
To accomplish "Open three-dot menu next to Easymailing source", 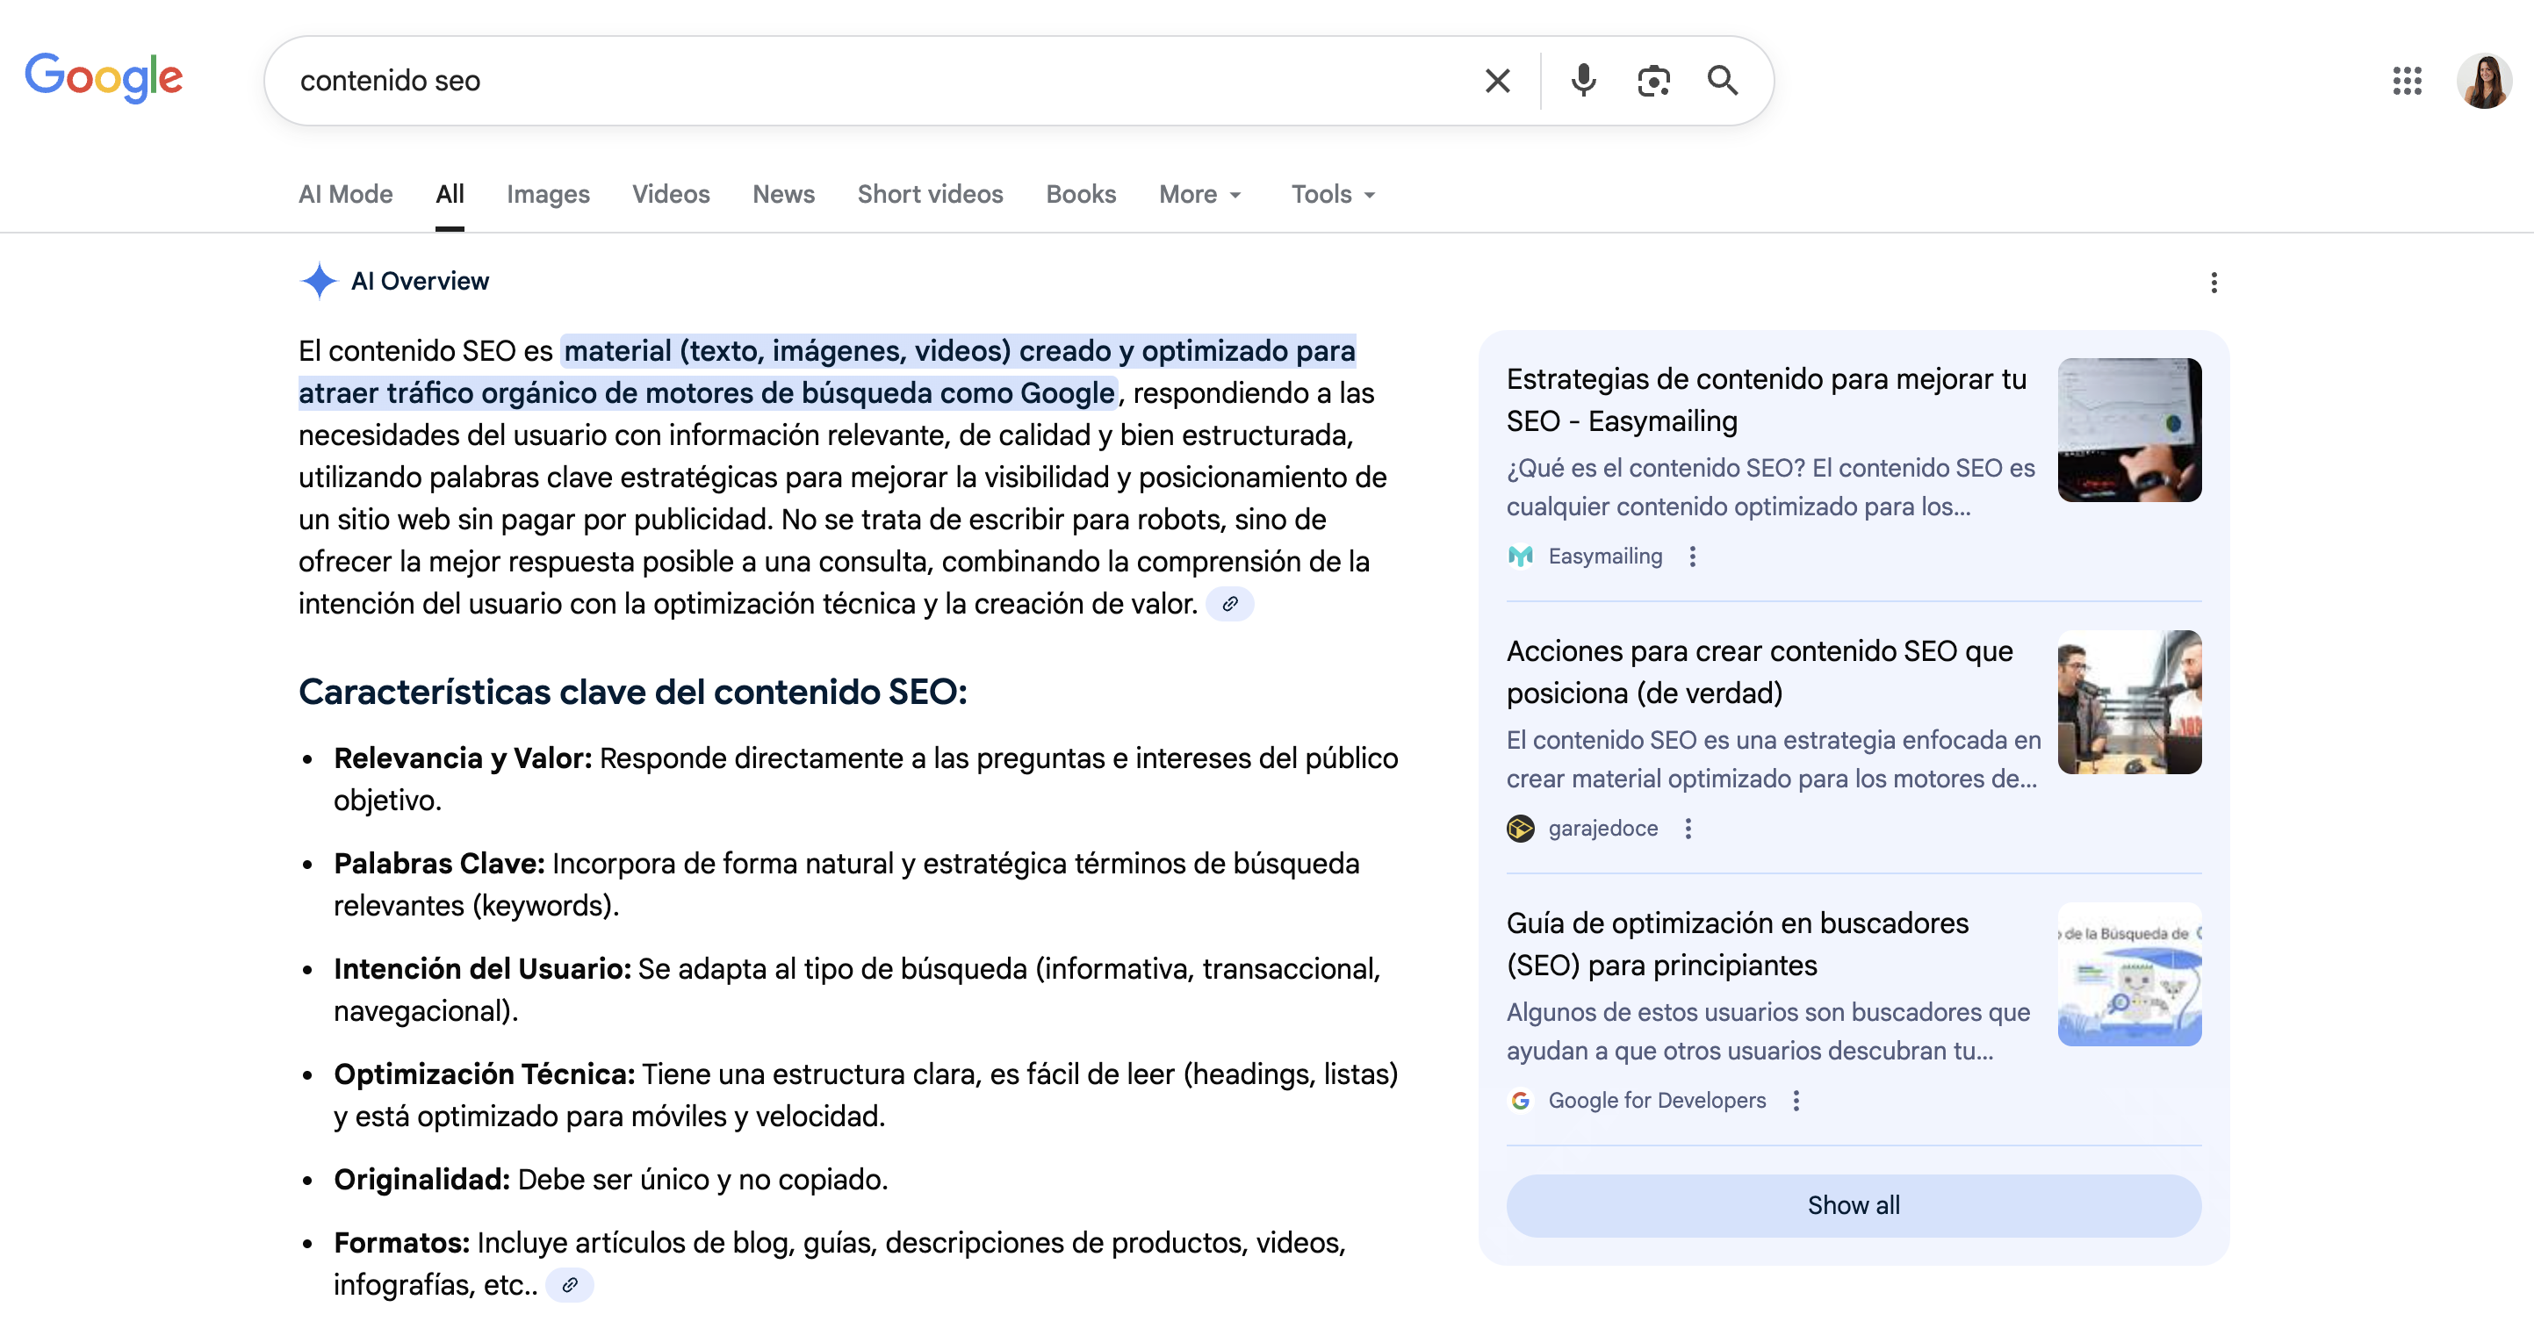I will 1692,557.
